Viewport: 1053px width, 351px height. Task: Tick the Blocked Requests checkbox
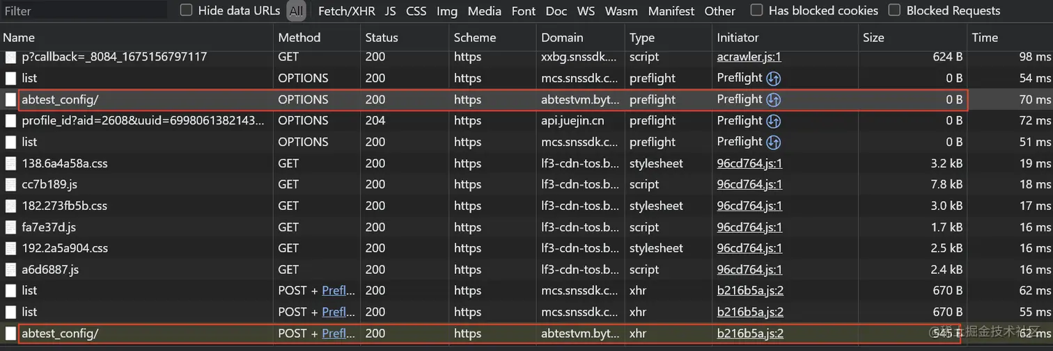point(894,10)
